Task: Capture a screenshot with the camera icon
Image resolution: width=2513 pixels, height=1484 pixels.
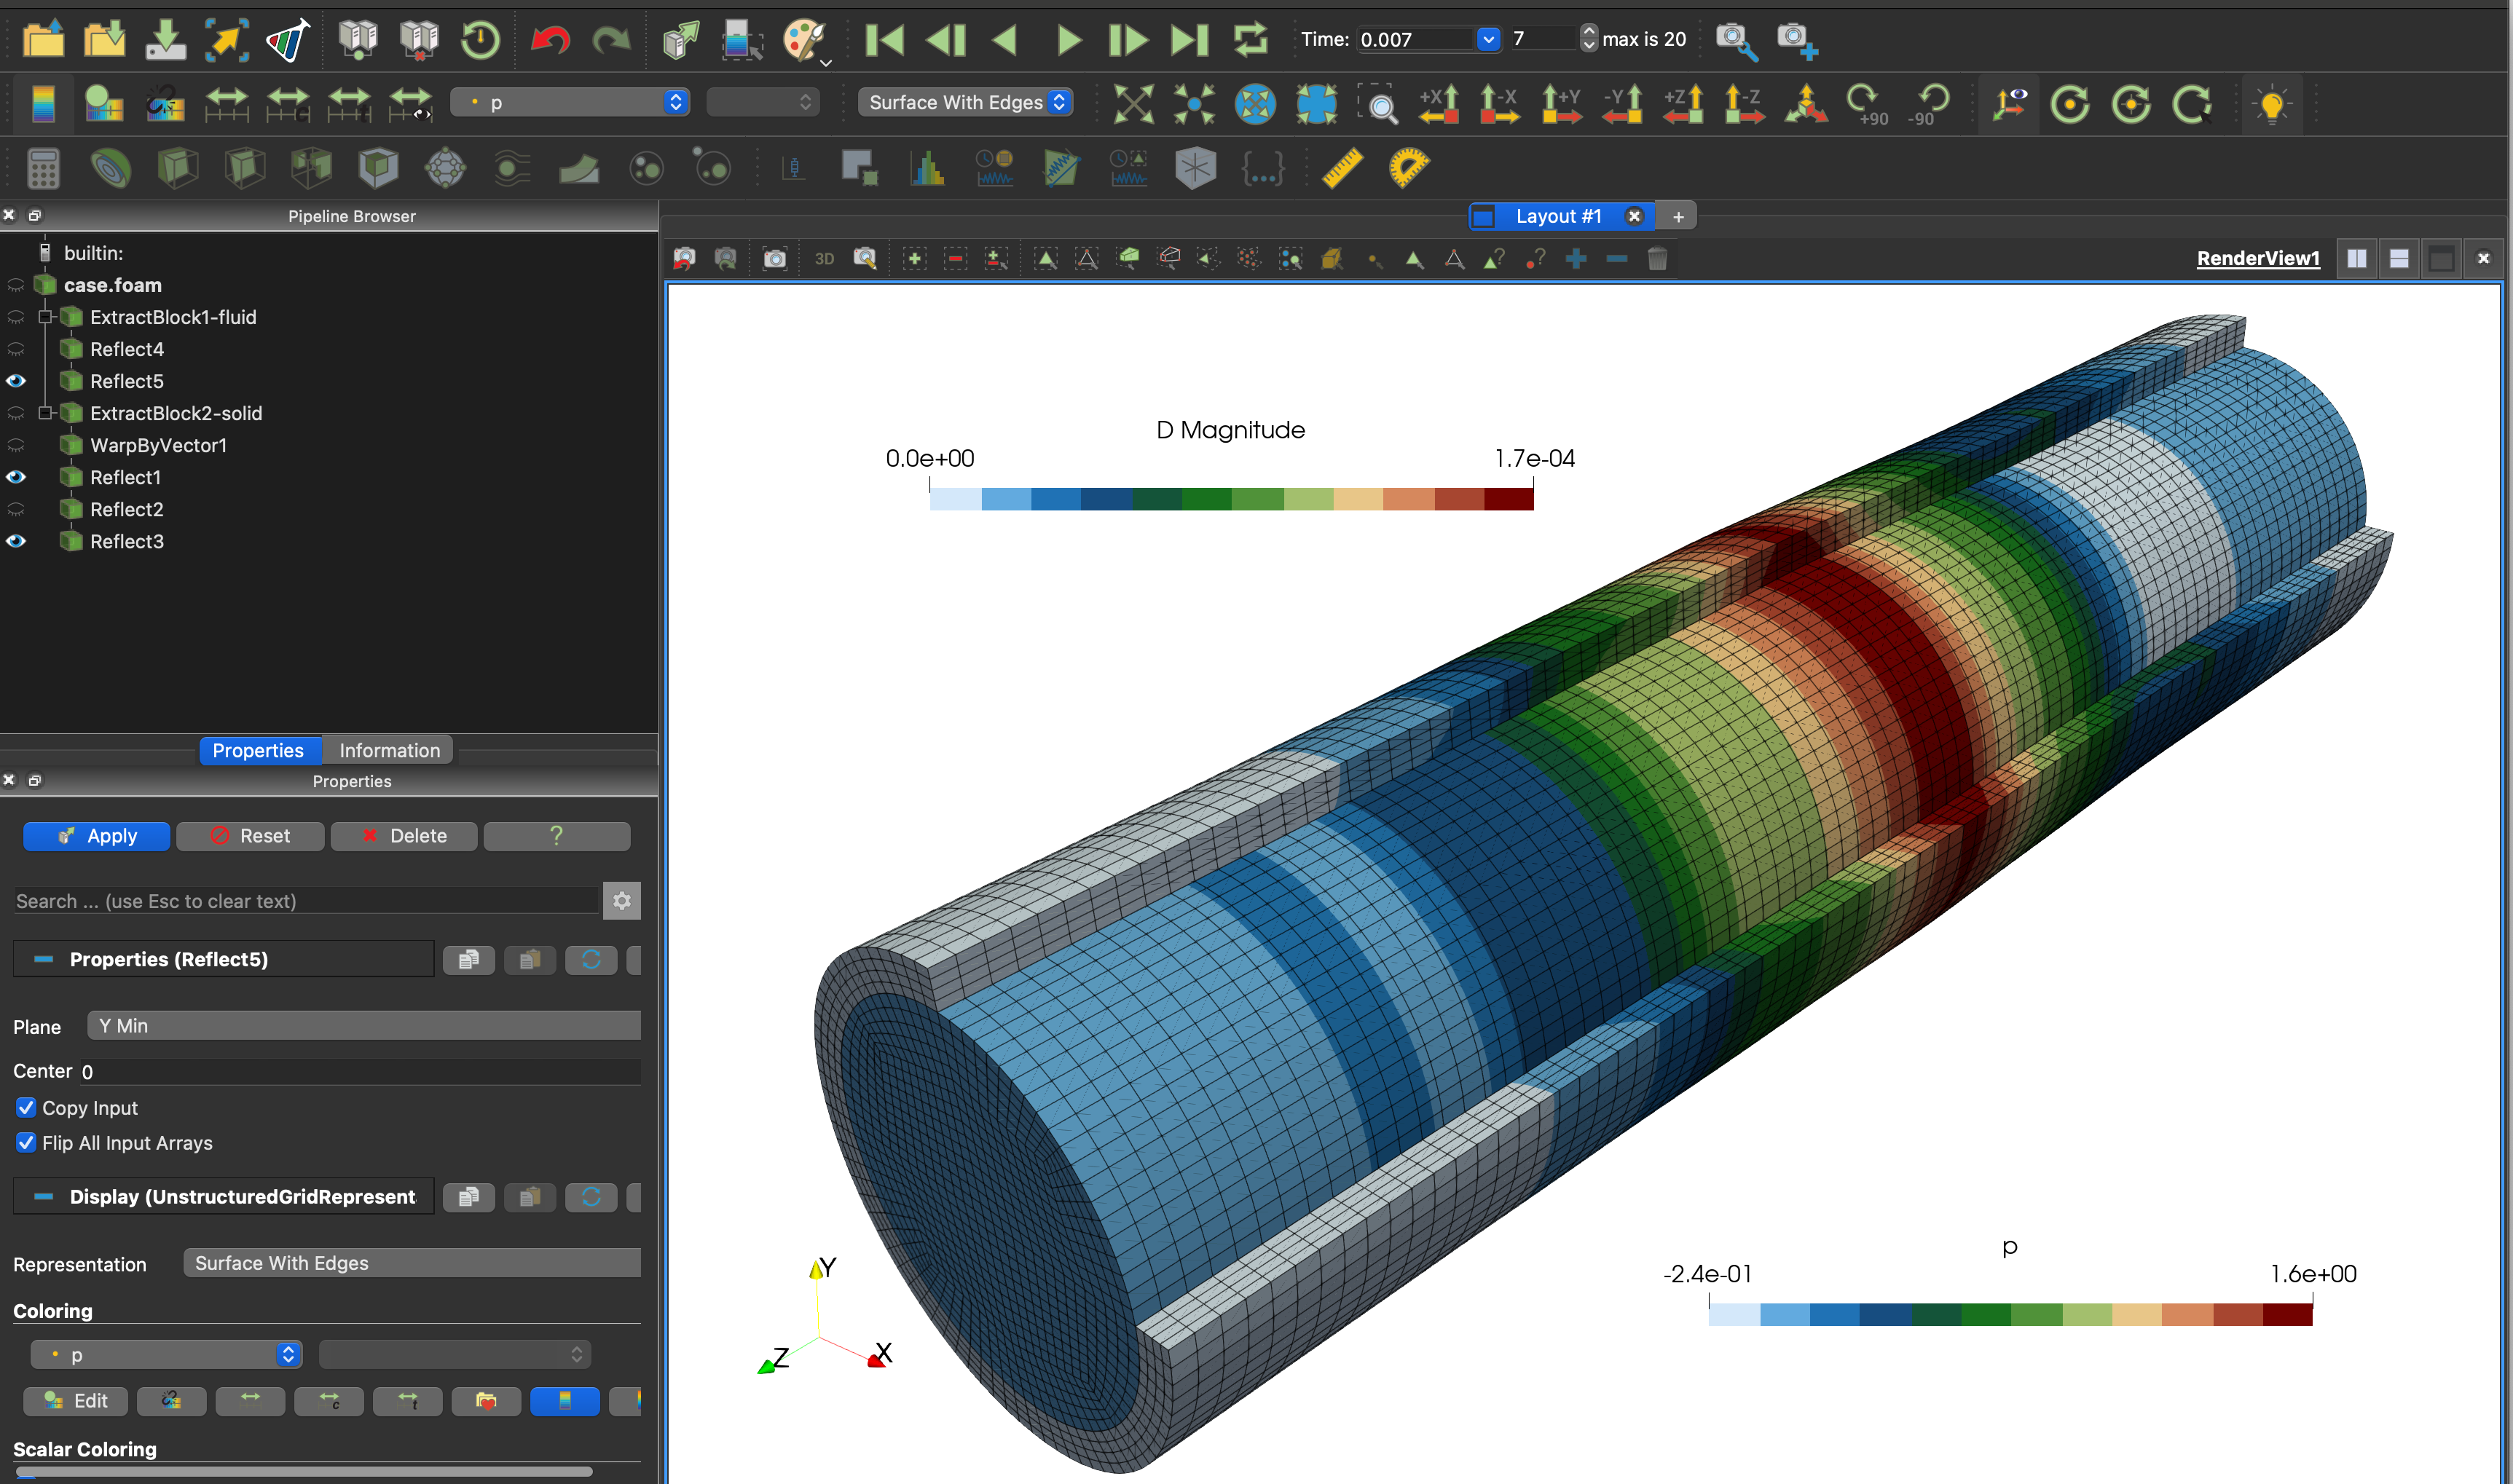Action: pos(774,258)
